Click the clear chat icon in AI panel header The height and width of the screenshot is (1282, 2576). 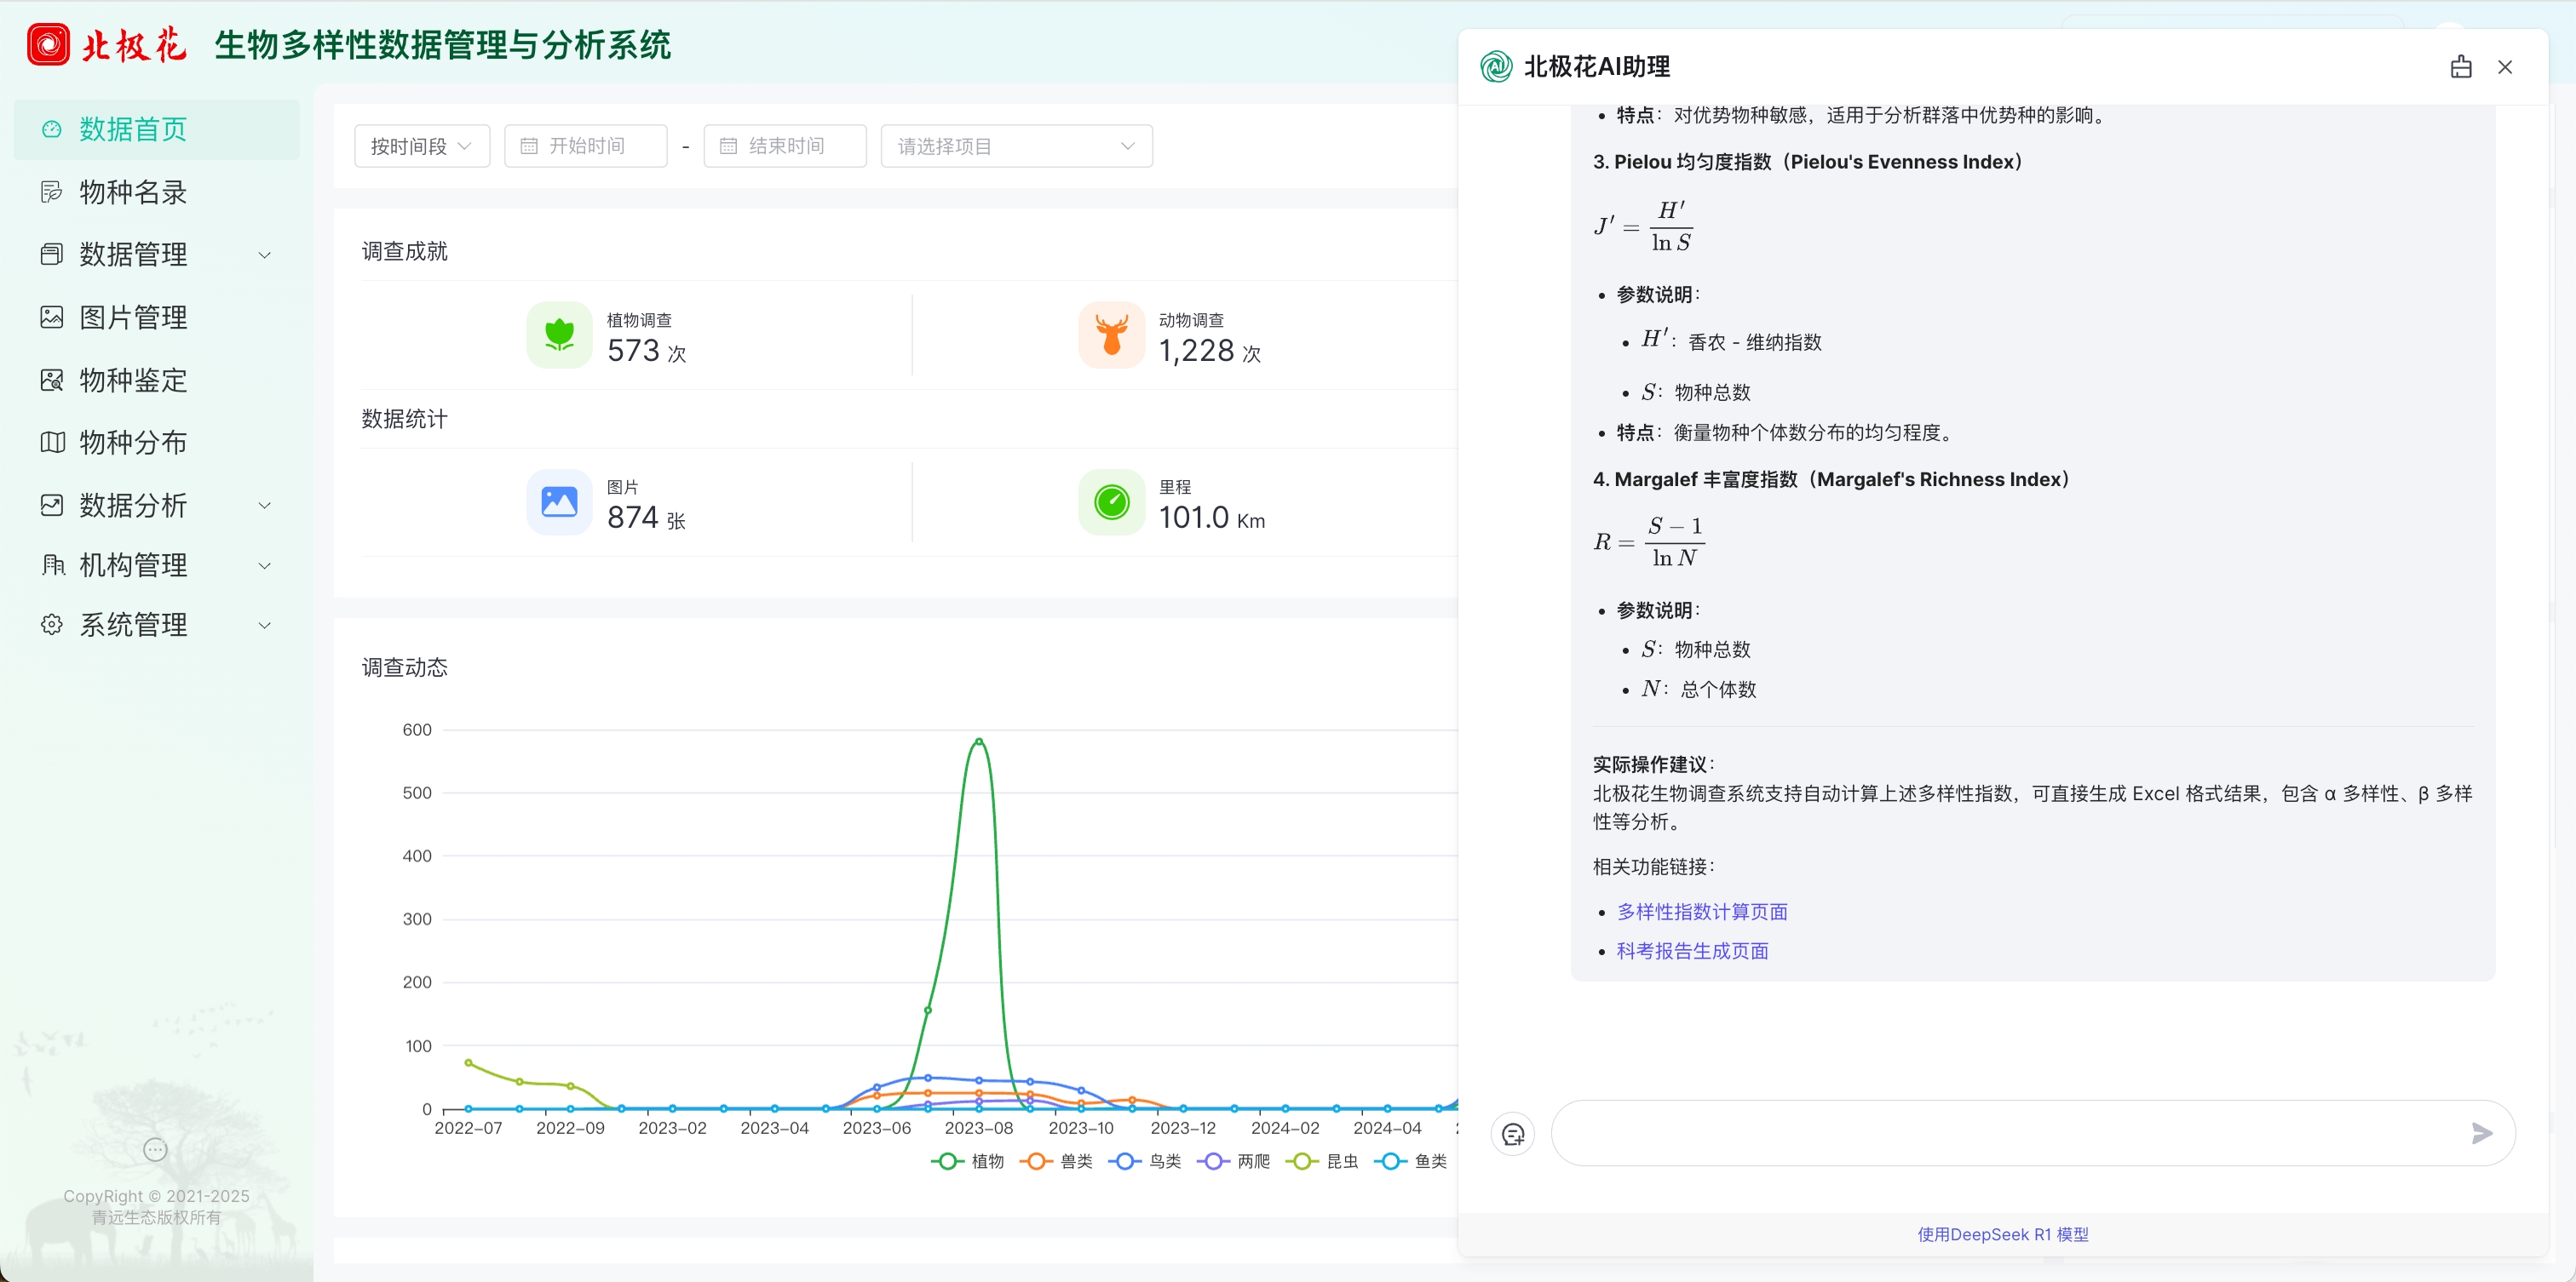click(2460, 67)
